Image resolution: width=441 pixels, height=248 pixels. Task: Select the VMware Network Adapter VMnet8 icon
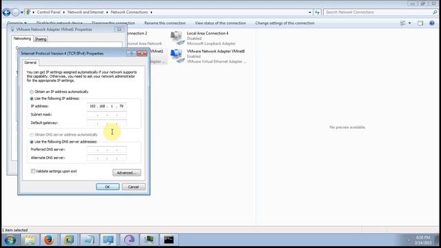[177, 56]
